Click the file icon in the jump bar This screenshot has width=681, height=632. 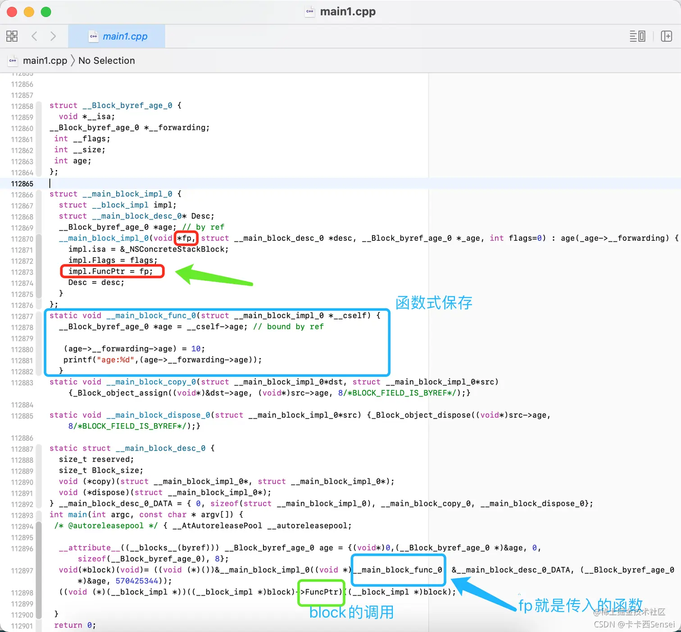point(13,60)
